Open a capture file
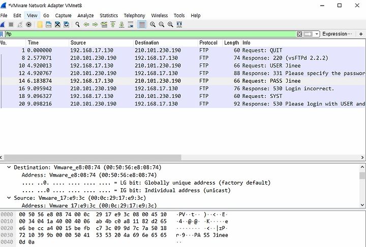The width and height of the screenshot is (366, 247). click(x=40, y=24)
